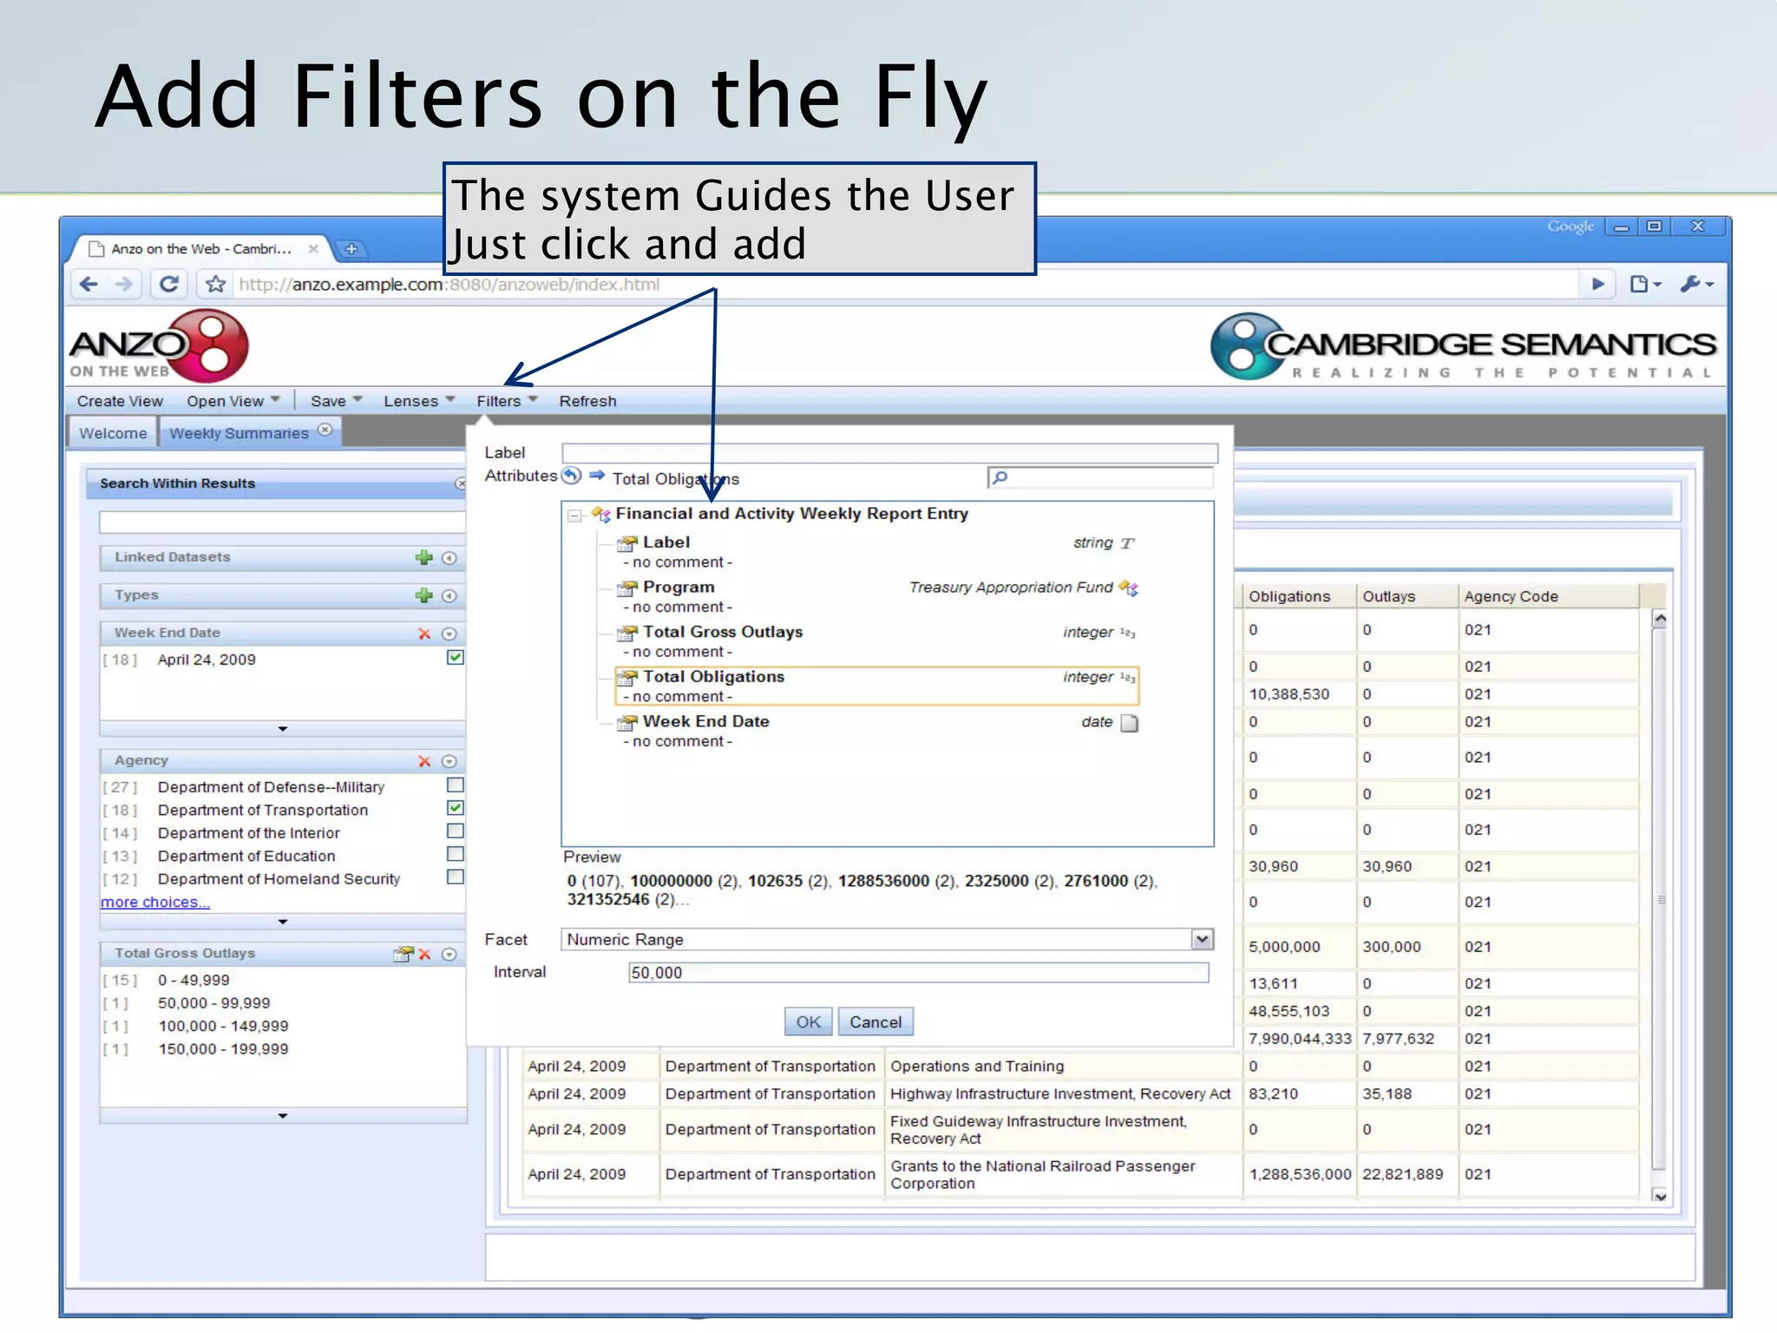Collapse Financial and Activity Weekly Report Entry
Image resolution: width=1777 pixels, height=1333 pixels.
point(574,515)
